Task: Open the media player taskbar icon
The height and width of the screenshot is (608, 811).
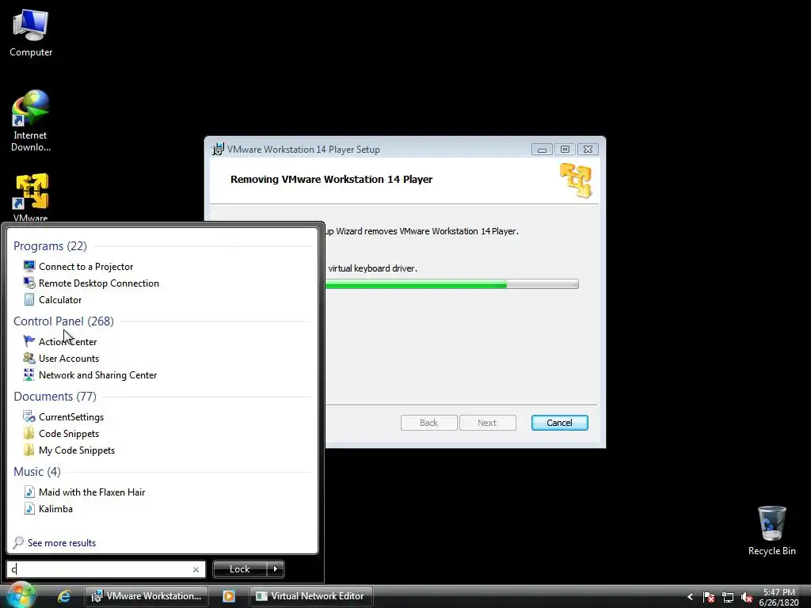Action: 229,596
